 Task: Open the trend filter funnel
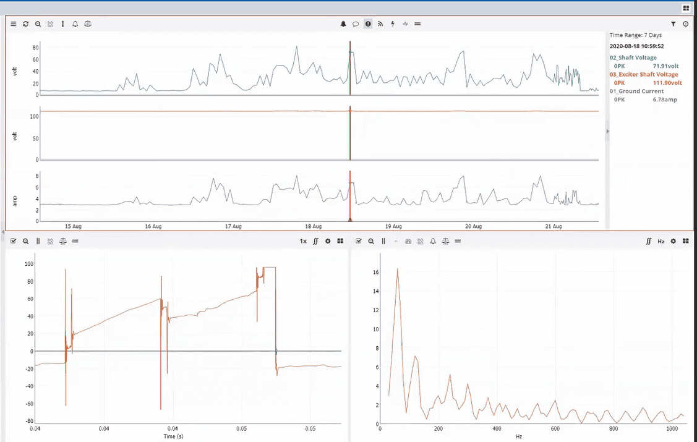tap(673, 24)
